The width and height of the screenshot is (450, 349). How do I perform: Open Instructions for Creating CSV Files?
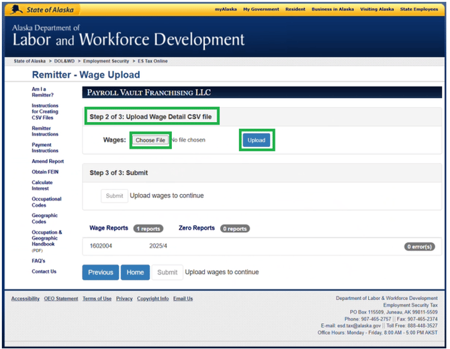[45, 111]
